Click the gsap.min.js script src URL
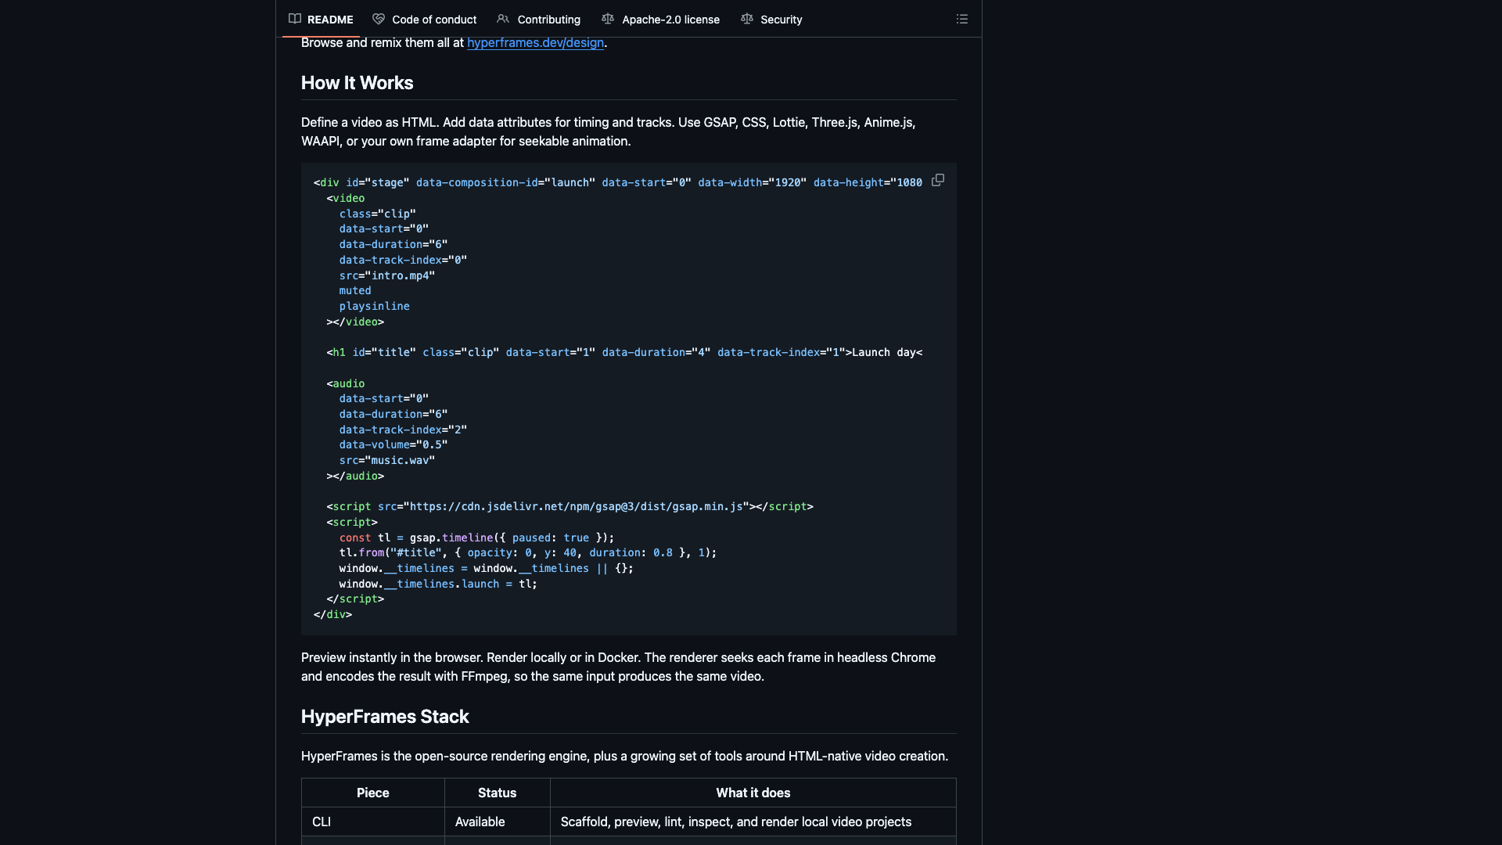1502x845 pixels. [x=576, y=506]
